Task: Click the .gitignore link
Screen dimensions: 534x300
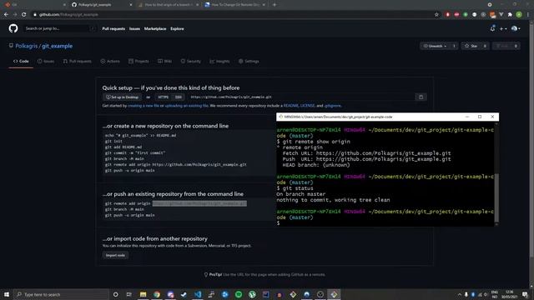Action: pyautogui.click(x=332, y=106)
